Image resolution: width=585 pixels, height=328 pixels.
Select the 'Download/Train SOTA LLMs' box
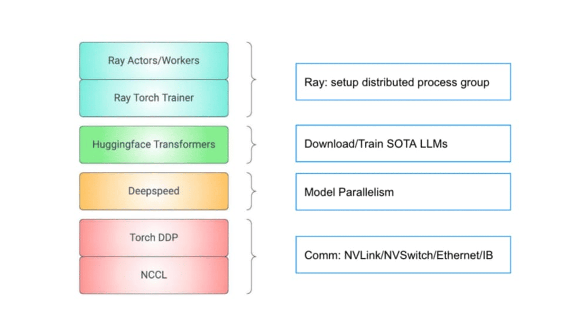coord(403,143)
